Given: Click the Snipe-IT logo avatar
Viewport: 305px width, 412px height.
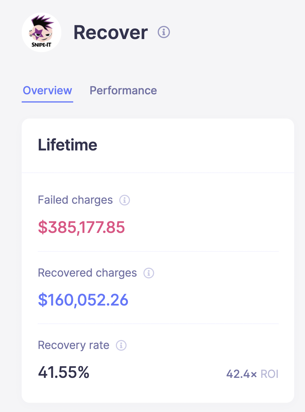Looking at the screenshot, I should coord(41,32).
